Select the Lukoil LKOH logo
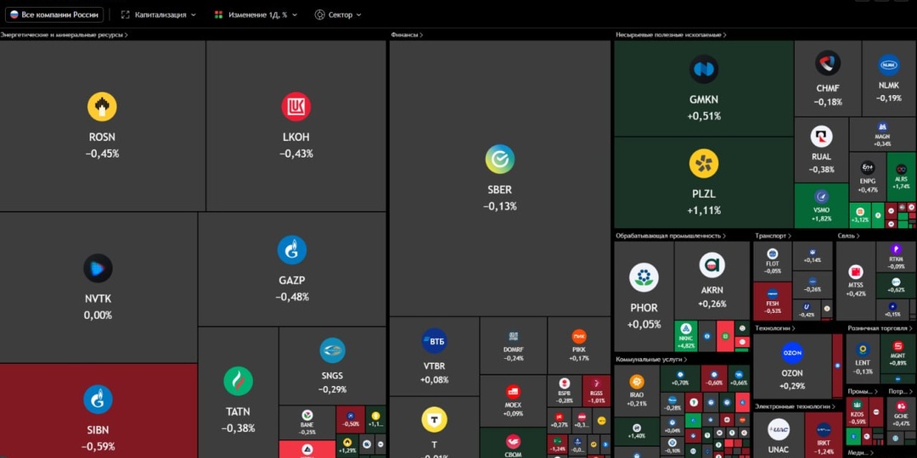The image size is (917, 458). pyautogui.click(x=296, y=107)
